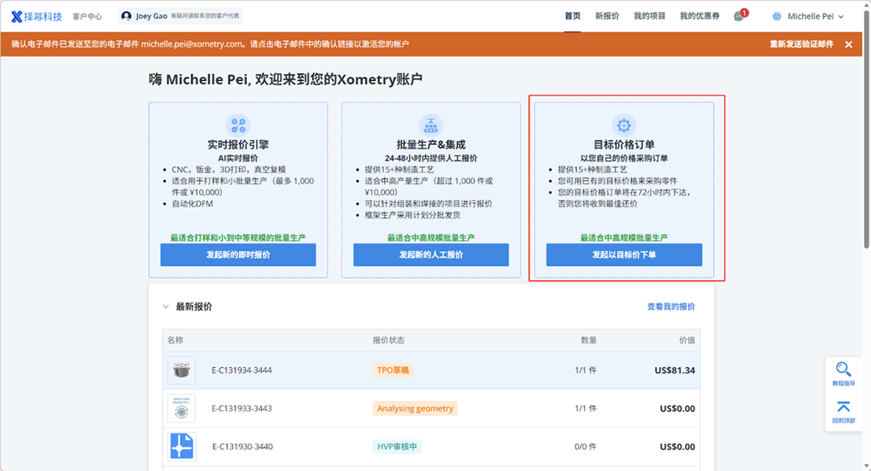The height and width of the screenshot is (471, 871).
Task: Open quote E-C131934-3444 thumbnail
Action: [181, 370]
